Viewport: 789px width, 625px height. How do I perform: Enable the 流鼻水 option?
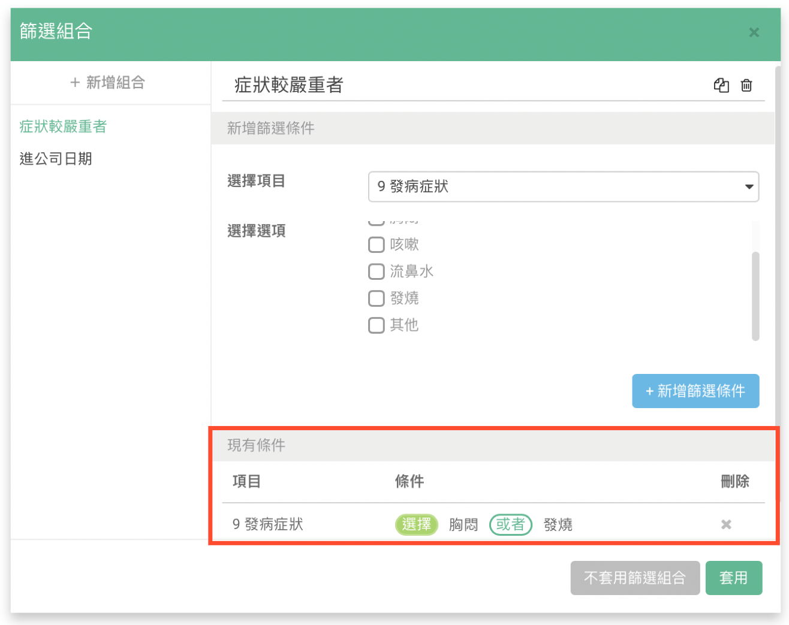click(377, 271)
